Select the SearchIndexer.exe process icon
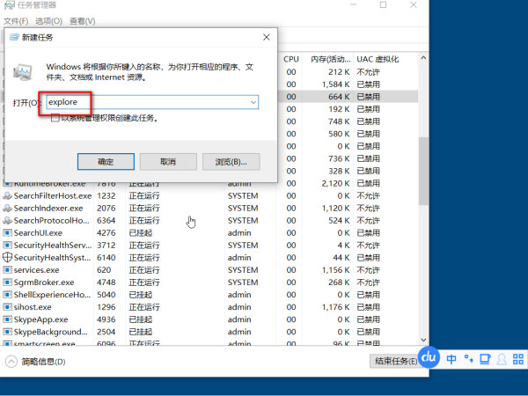This screenshot has height=396, width=528. coord(7,208)
